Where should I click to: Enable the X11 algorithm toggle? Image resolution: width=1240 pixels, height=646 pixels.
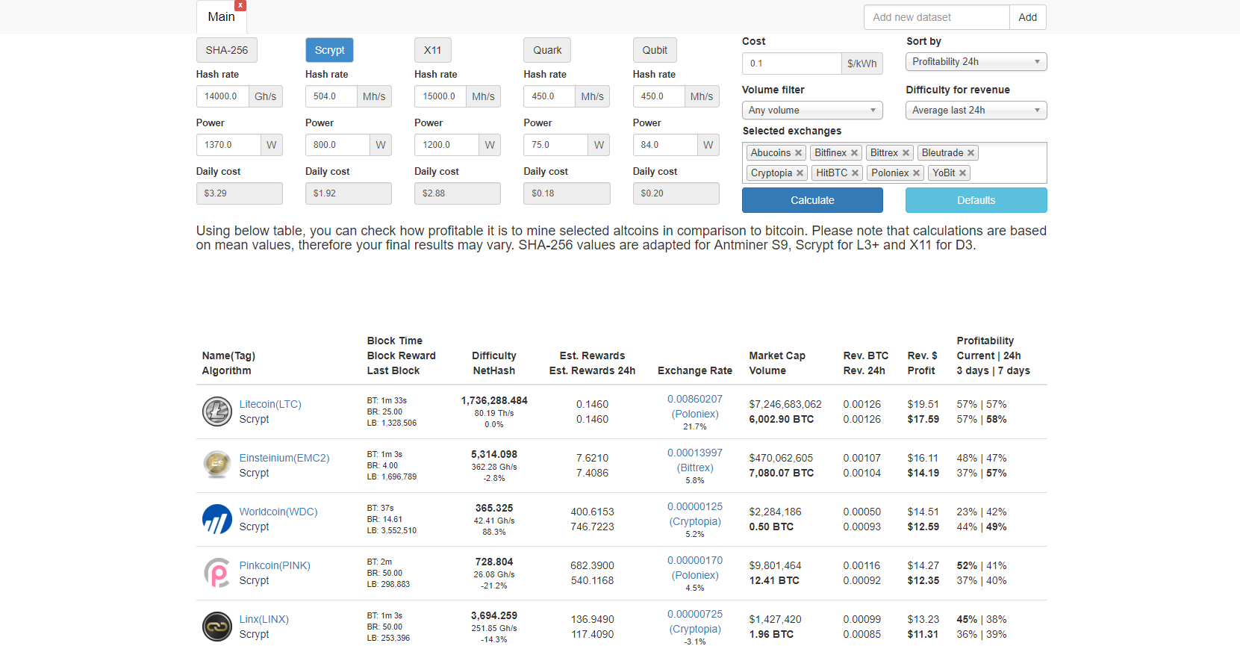(x=432, y=50)
